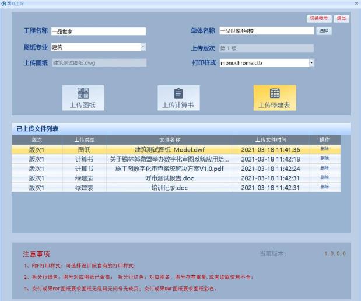Screen dimensions: 361x301
Task: Expand the 图纸专业 dropdown
Action: click(143, 47)
